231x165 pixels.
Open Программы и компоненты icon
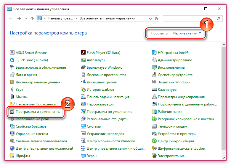[12, 112]
